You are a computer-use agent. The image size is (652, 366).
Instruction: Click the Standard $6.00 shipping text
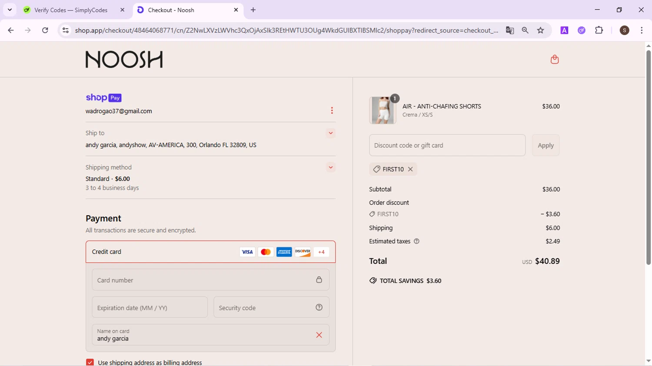coord(108,179)
